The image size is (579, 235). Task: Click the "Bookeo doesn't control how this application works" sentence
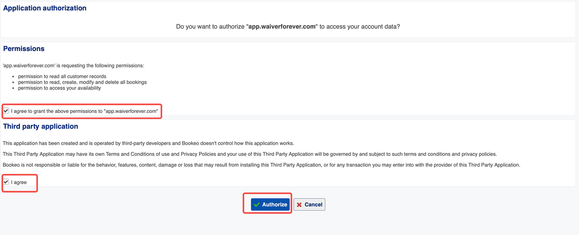click(x=148, y=143)
